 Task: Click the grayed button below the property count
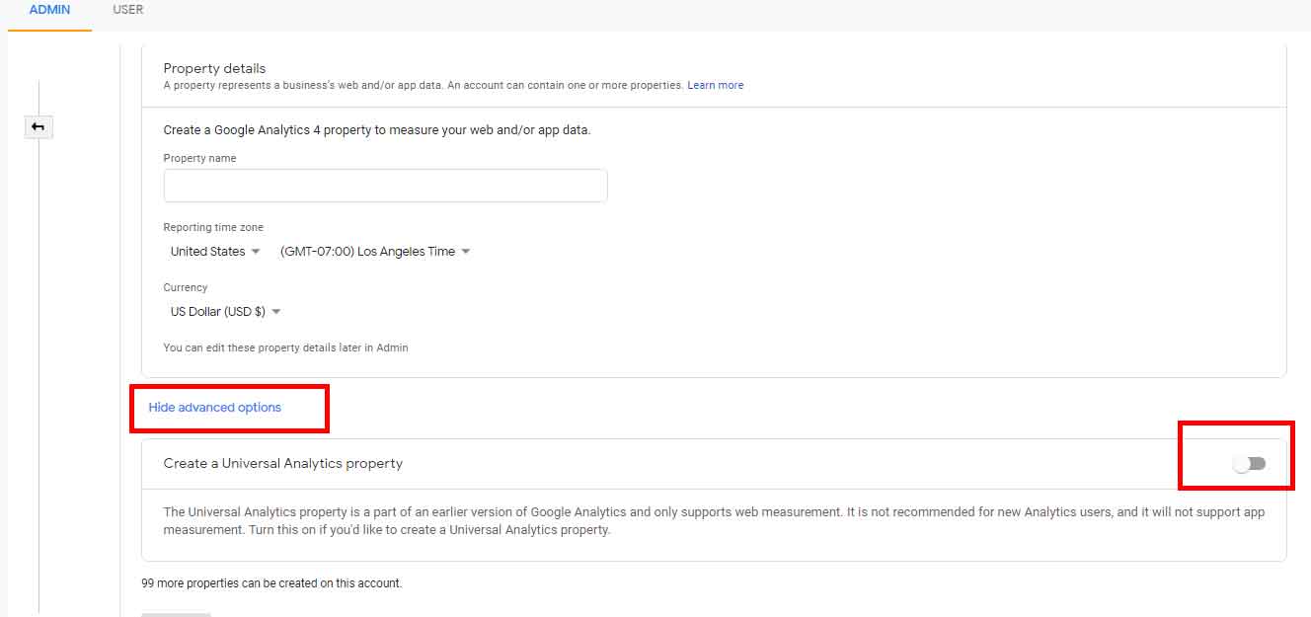[x=175, y=614]
